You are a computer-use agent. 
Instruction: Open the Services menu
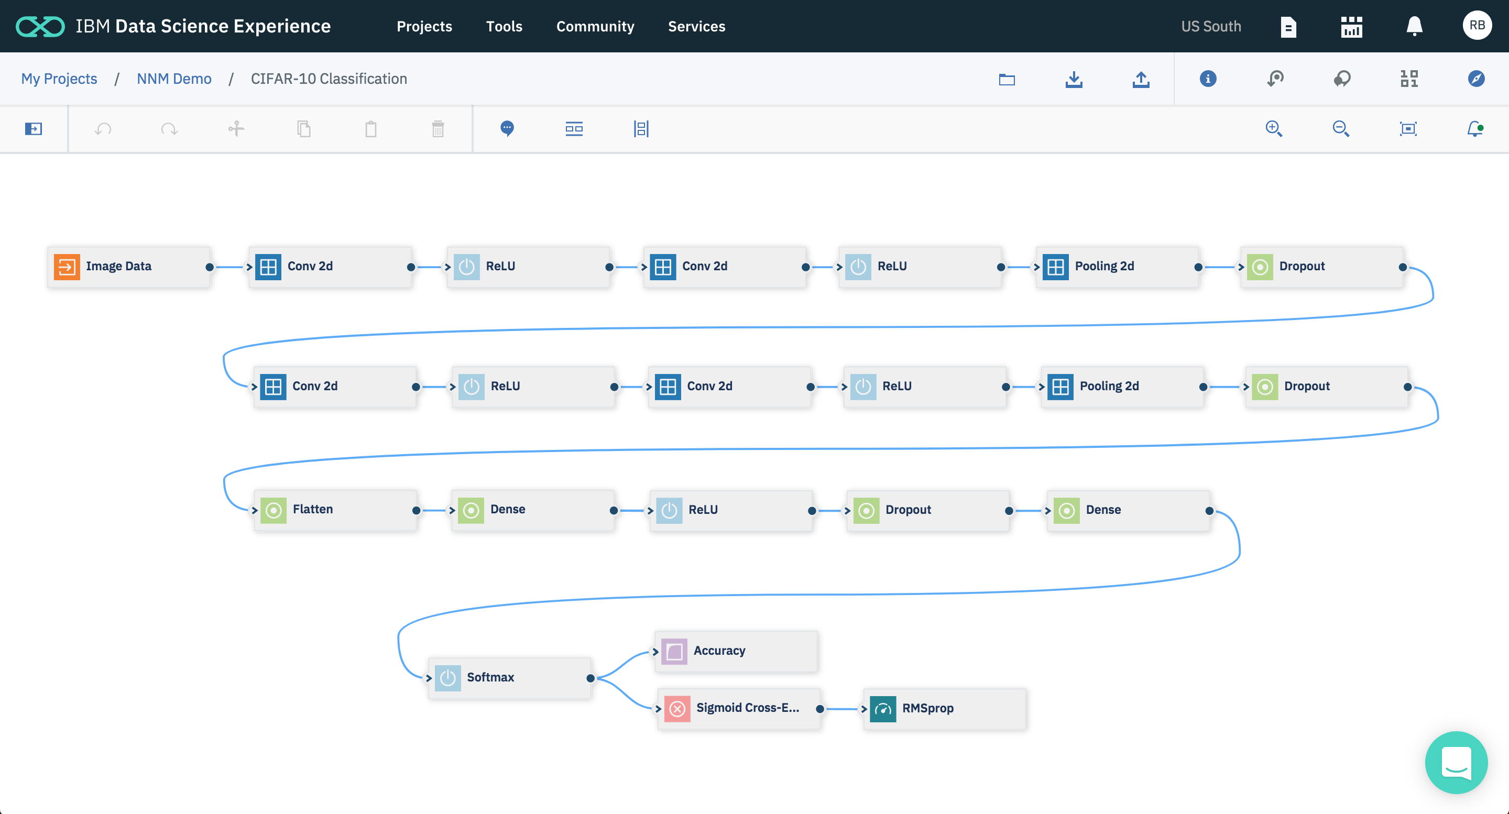(x=696, y=26)
